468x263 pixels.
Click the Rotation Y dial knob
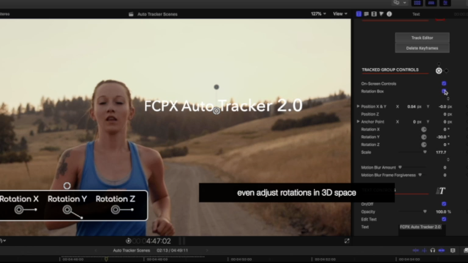point(424,137)
